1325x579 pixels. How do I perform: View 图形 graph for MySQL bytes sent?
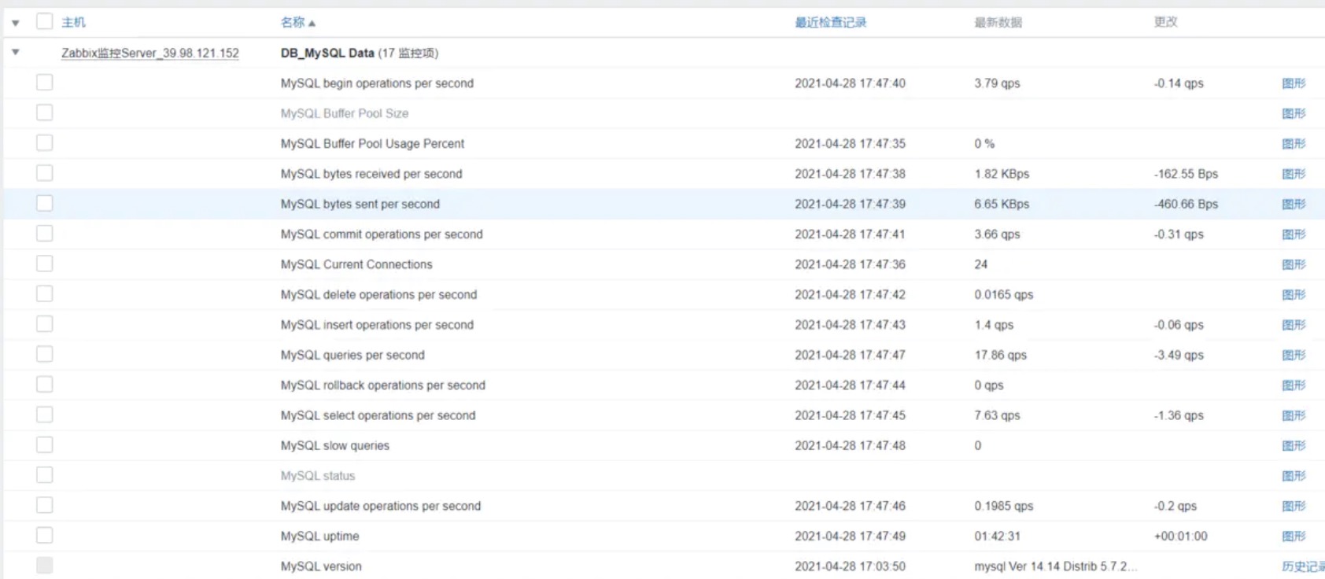click(x=1293, y=204)
